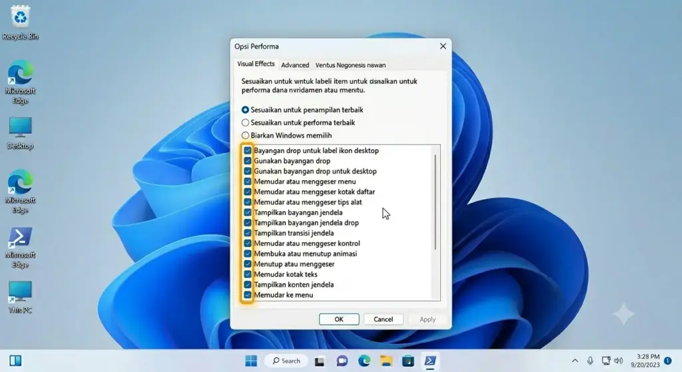Uncheck 'Memudar atau menggeser kotak daftar'
Viewport: 682px width, 372px height.
248,192
